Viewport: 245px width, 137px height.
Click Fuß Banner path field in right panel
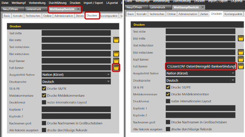[x=201, y=66]
